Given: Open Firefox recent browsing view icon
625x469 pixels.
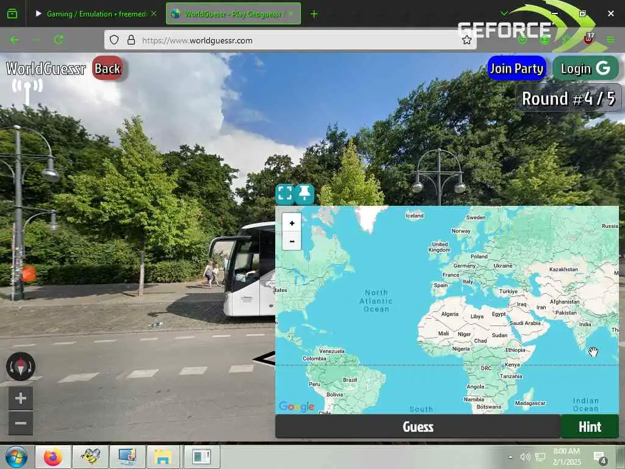Looking at the screenshot, I should [12, 14].
